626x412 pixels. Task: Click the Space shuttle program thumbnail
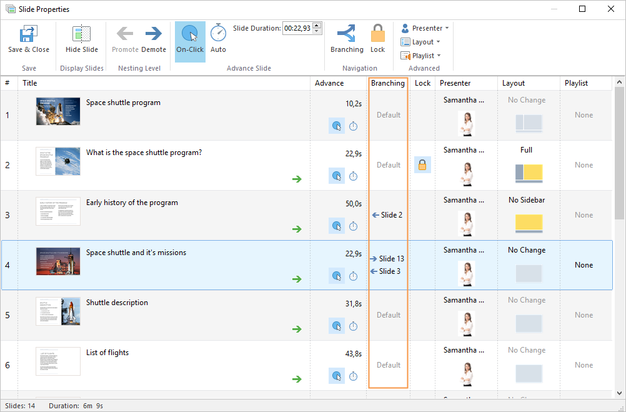58,111
